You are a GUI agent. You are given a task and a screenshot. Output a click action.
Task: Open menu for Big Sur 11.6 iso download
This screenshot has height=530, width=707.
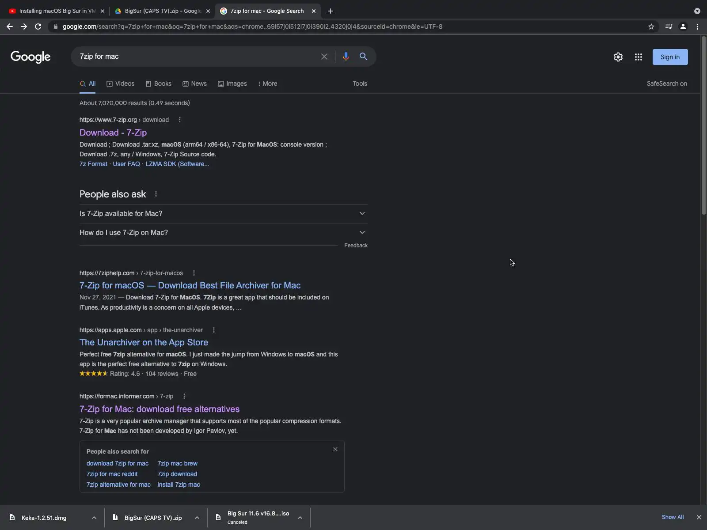coord(300,518)
